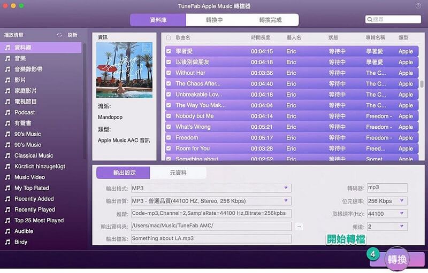428x273 pixels.
Task: Uncheck the 以後別做朋友 song checkbox
Action: (169, 62)
